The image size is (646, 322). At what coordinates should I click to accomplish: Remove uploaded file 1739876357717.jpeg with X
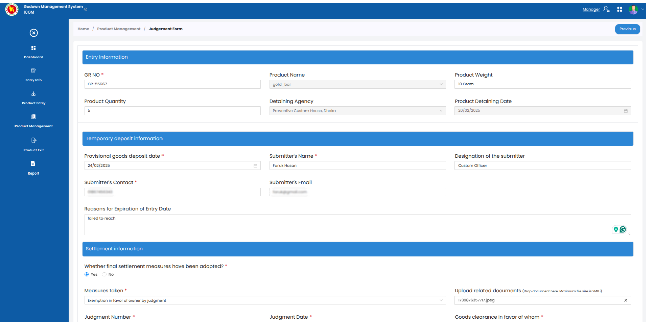tap(626, 300)
